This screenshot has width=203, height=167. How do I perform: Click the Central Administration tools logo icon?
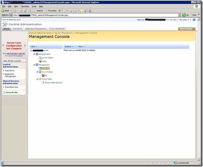click(x=5, y=24)
